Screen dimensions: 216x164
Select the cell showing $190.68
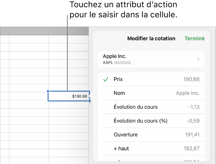(69, 96)
